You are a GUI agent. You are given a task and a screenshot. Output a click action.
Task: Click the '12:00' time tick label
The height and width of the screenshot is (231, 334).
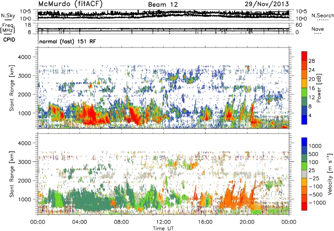163,222
